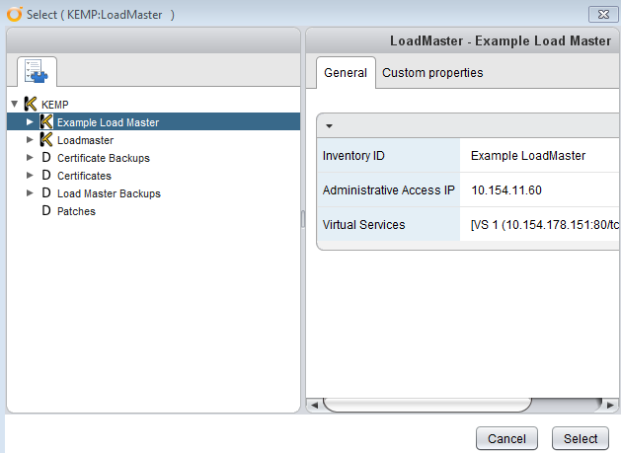Click the Example Load Master K icon

point(46,122)
